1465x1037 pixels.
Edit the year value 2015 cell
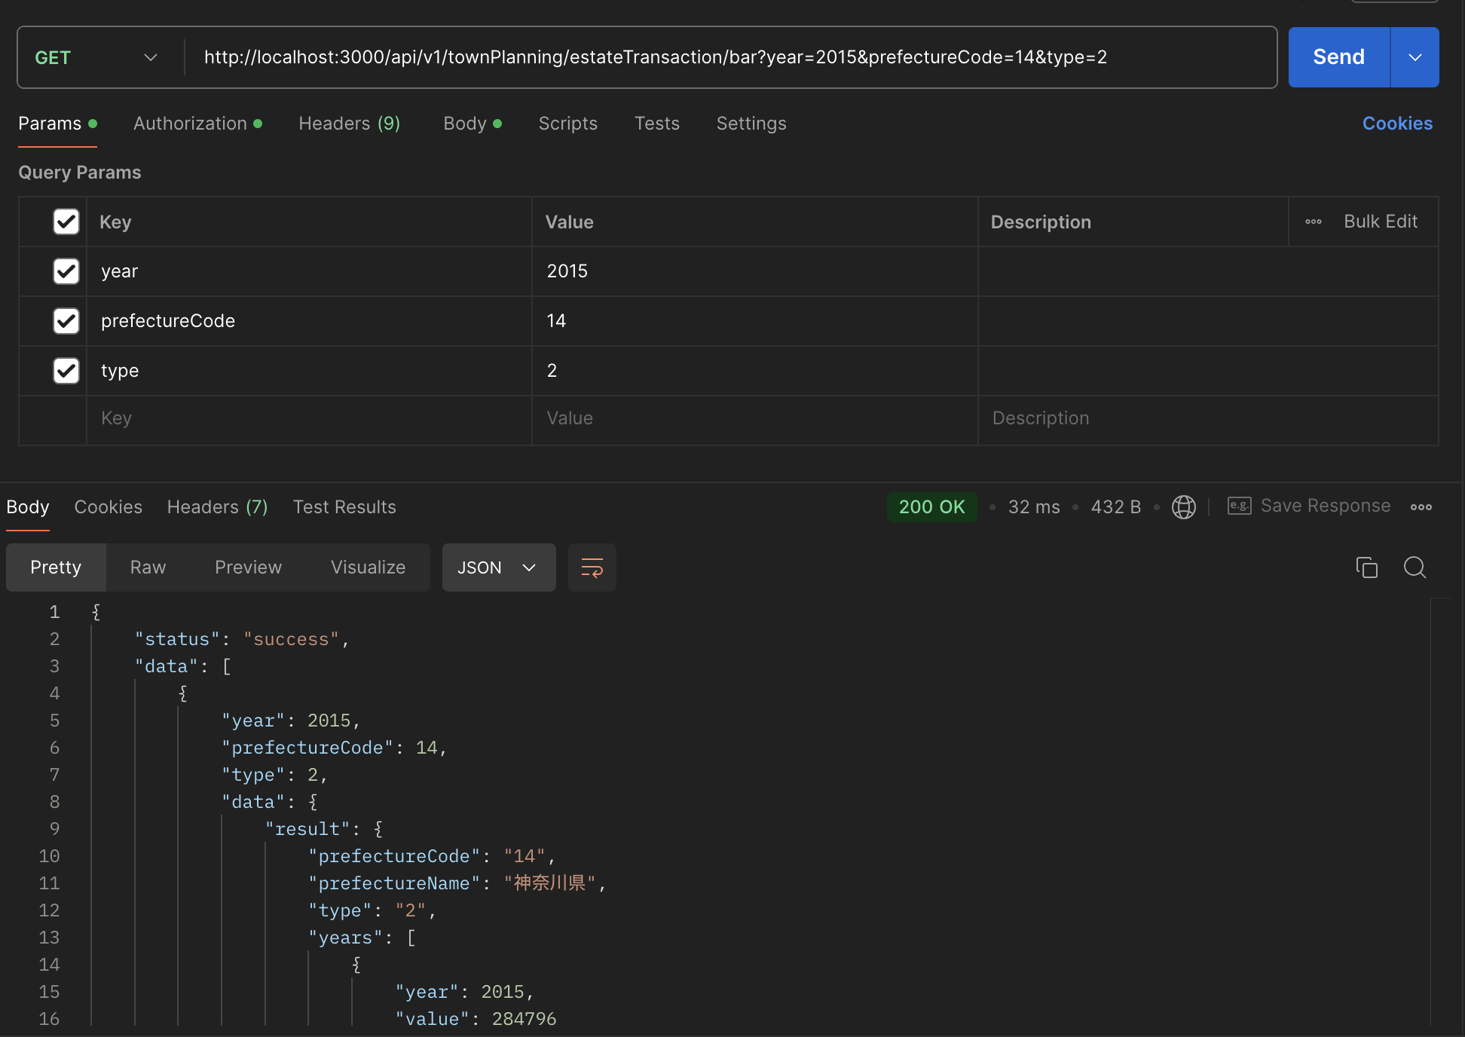click(754, 271)
